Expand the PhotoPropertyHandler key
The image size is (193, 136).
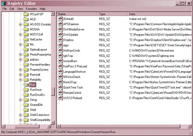tap(20, 55)
